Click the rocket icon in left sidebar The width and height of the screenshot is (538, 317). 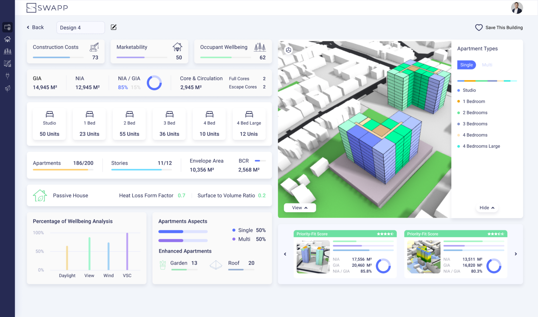point(7,88)
